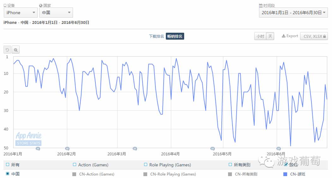The image size is (332, 178).
Task: Open the comment bubble marker near 2016年6月
Action: click(279, 148)
